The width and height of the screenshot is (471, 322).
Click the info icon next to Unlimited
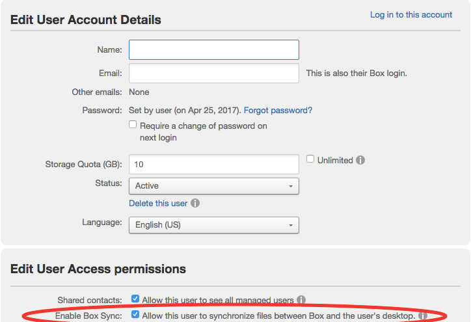(360, 160)
